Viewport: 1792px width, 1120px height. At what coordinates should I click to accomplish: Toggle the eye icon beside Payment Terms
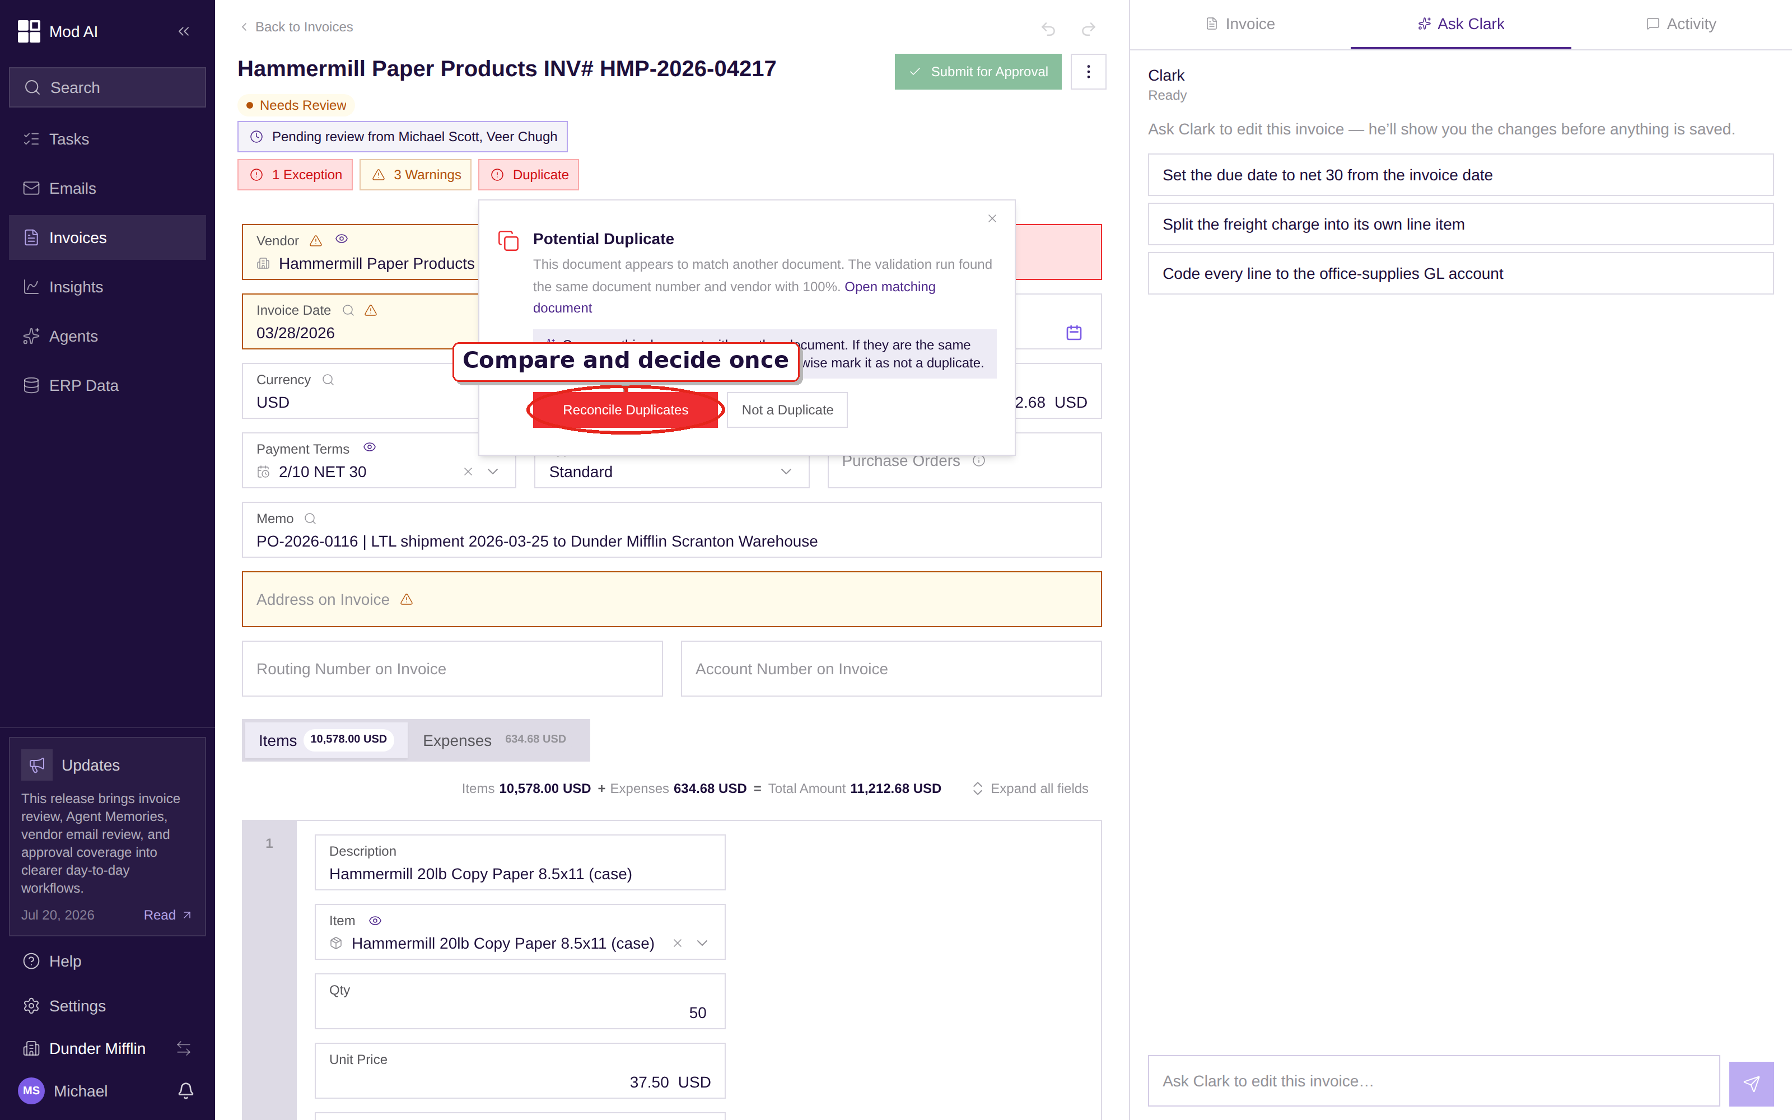[x=370, y=447]
